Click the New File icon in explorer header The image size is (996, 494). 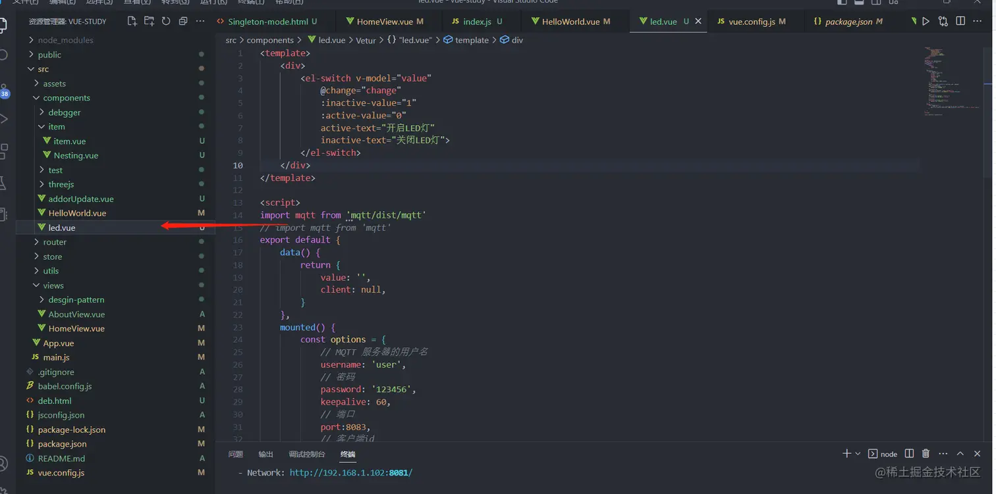click(132, 21)
